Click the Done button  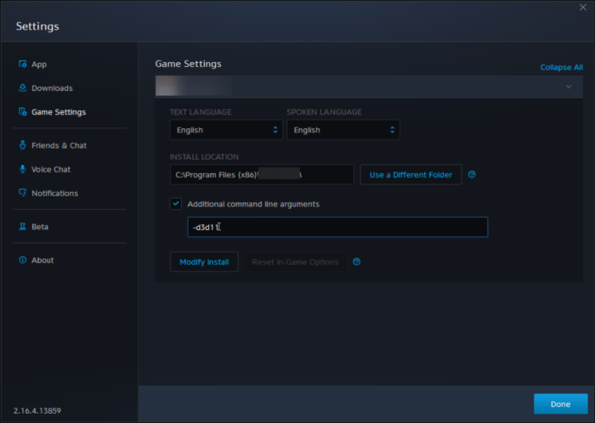pyautogui.click(x=560, y=404)
